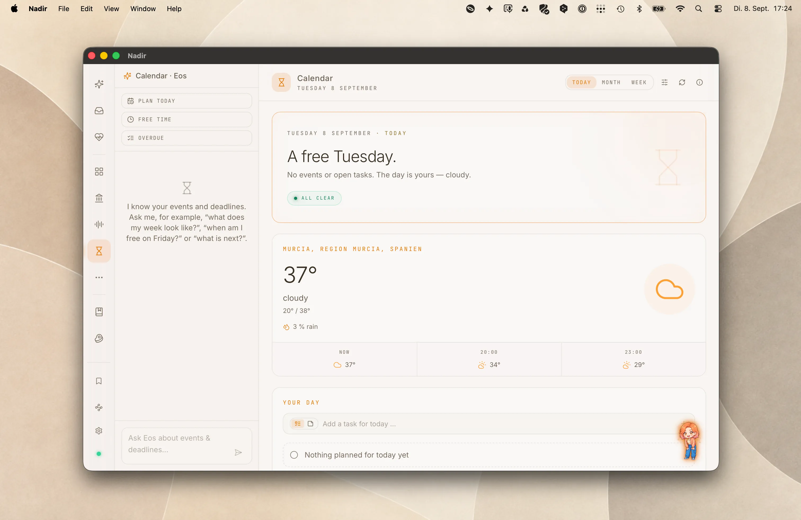The image size is (801, 520).
Task: Click the Plan Today quick action
Action: point(187,101)
